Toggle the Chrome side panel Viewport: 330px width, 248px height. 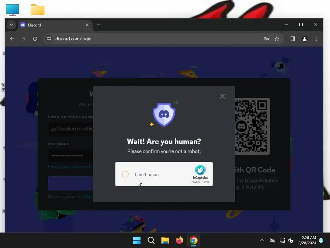click(x=293, y=39)
